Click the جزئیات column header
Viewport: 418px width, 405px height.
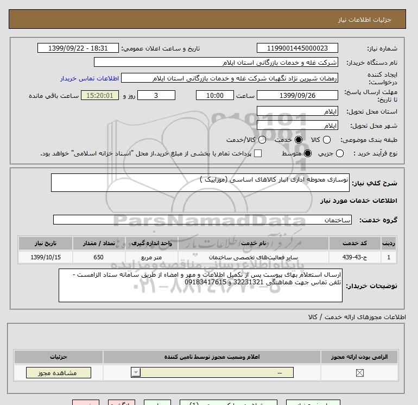59,357
